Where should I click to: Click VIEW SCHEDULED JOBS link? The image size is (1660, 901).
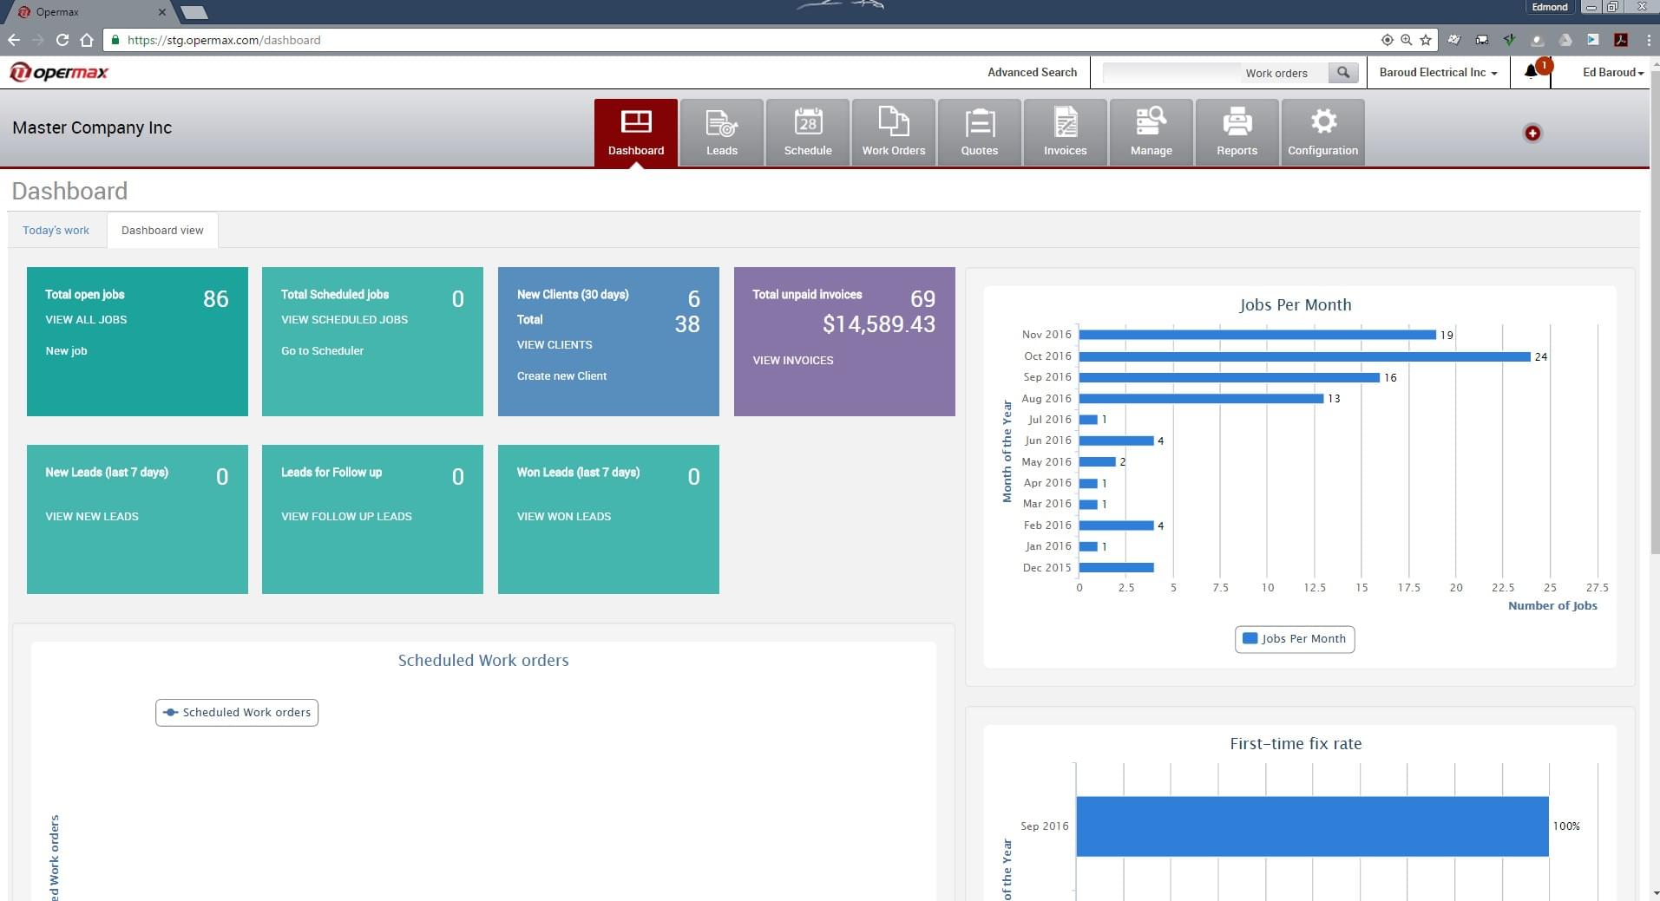coord(344,320)
